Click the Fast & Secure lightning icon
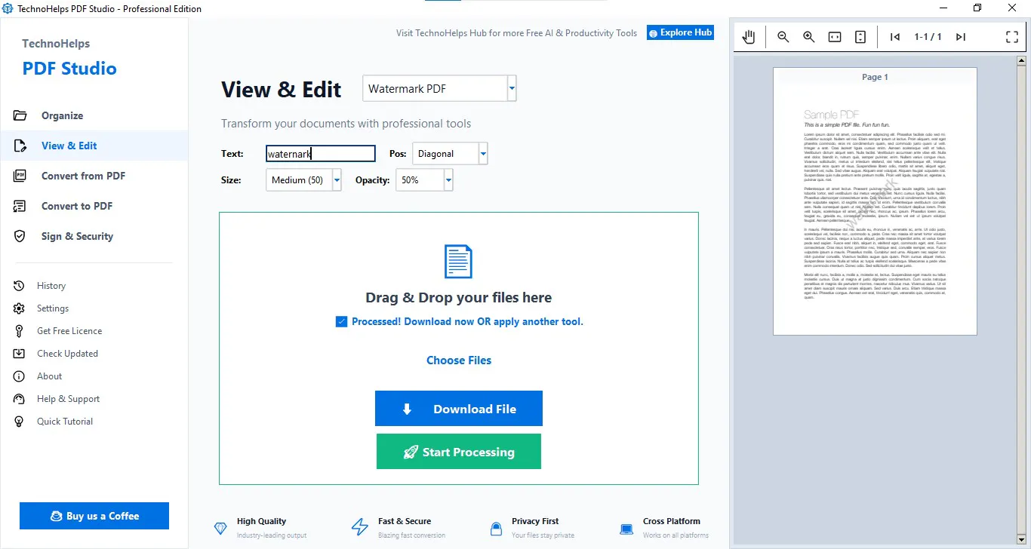This screenshot has width=1031, height=549. click(x=360, y=528)
